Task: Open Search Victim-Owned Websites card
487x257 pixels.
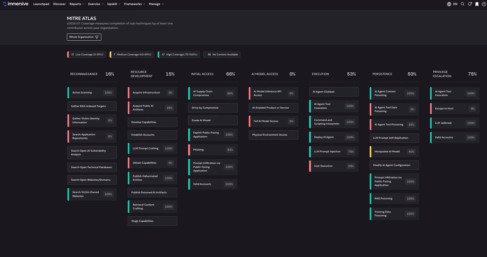Action: 92,194
